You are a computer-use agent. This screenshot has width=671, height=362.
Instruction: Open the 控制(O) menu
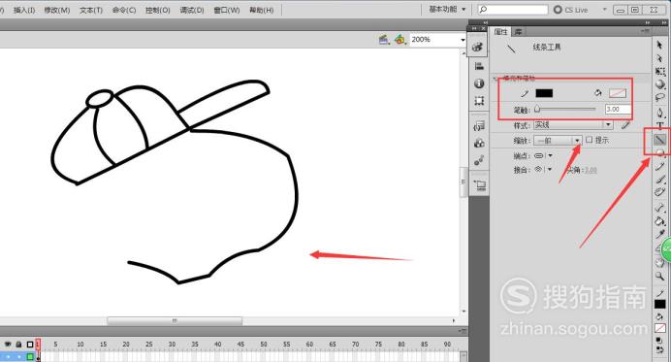coord(157,10)
